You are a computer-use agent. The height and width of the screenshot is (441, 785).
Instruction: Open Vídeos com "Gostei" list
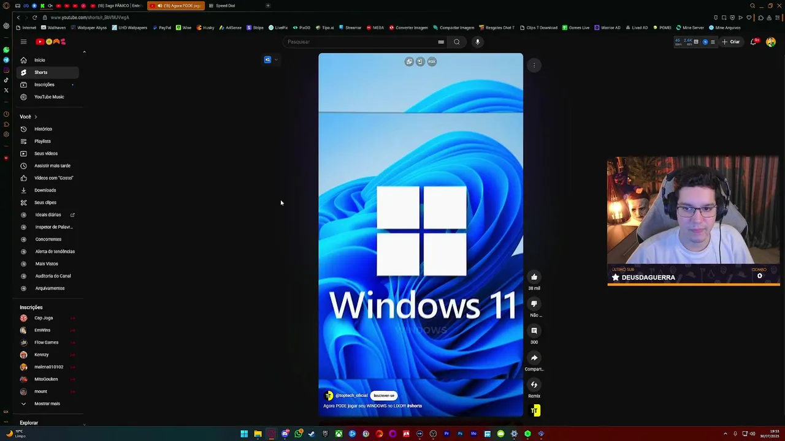pos(47,178)
